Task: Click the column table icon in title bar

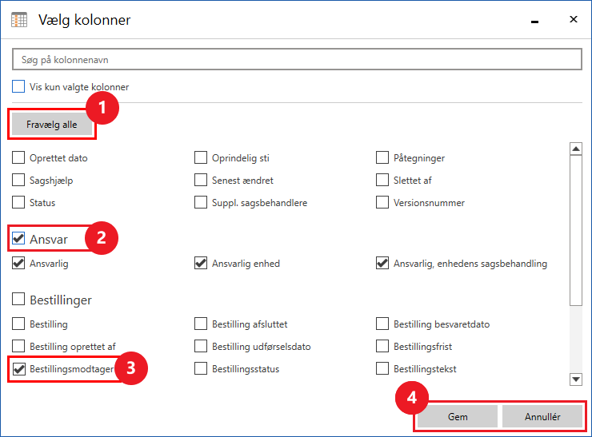Action: click(19, 20)
